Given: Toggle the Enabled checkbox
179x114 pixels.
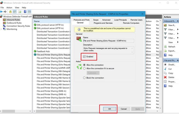Looking at the screenshot, I should pyautogui.click(x=84, y=56).
